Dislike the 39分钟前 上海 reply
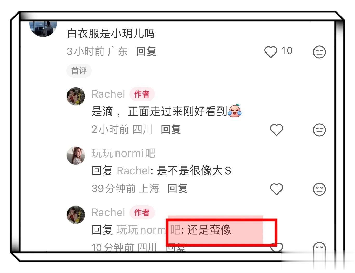The height and width of the screenshot is (273, 355). pos(319,189)
